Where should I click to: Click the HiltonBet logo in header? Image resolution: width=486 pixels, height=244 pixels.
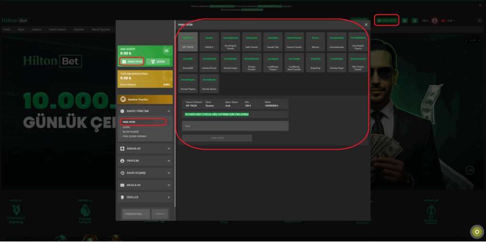(x=15, y=20)
